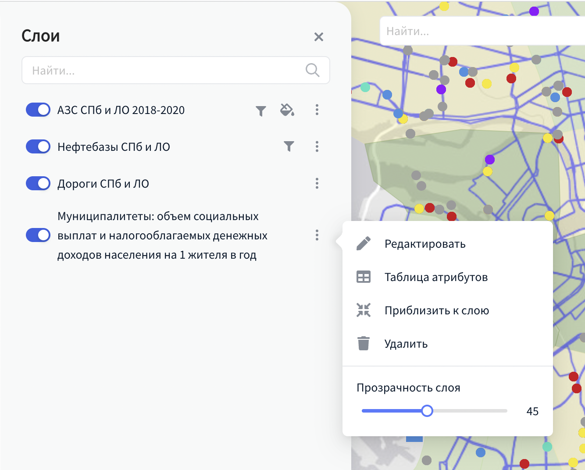
Task: Click the filter icon for АЗС layer
Action: tap(261, 110)
